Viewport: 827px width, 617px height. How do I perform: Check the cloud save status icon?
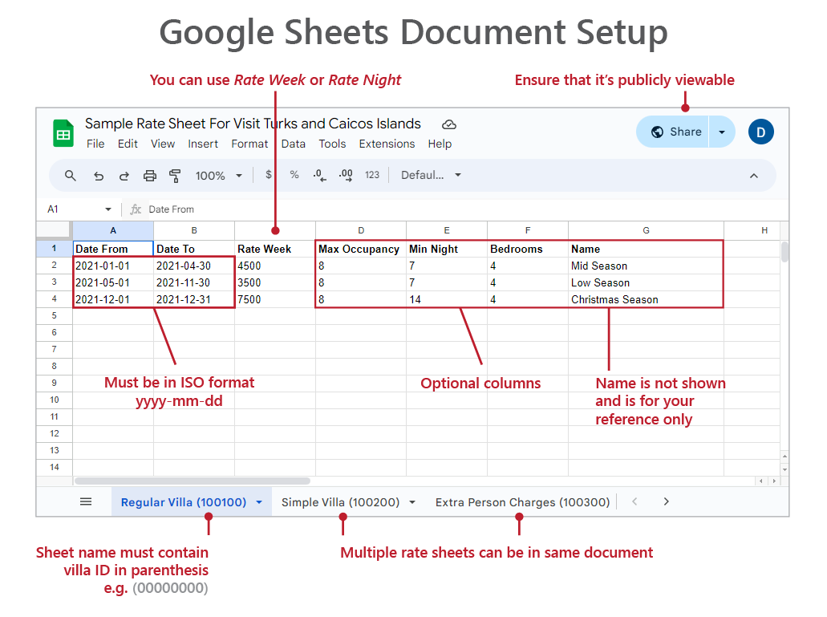[x=449, y=124]
